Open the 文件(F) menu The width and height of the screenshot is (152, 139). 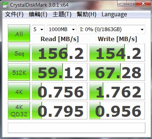14,14
